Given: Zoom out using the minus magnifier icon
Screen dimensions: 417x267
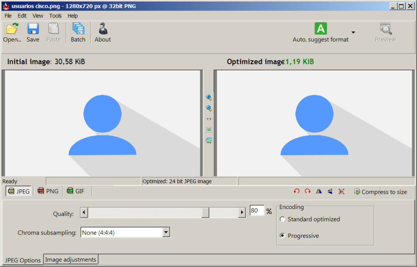Looking at the screenshot, I should [x=209, y=108].
